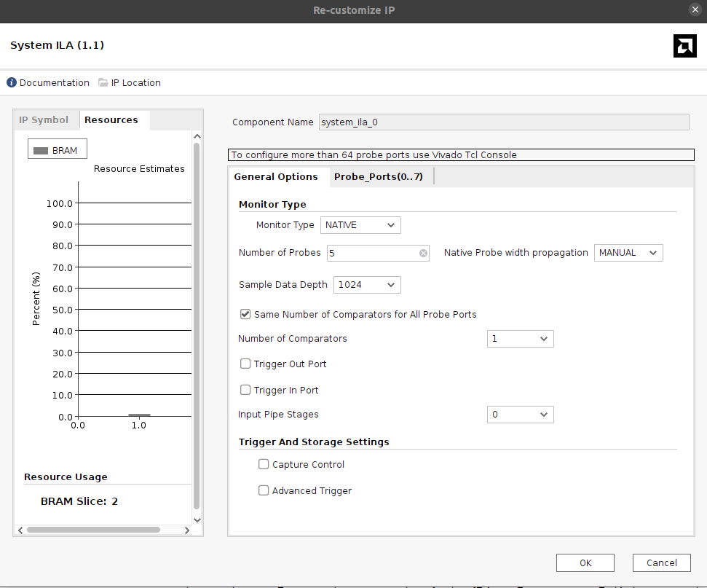Open the Input Pipe Stages dropdown

(520, 415)
